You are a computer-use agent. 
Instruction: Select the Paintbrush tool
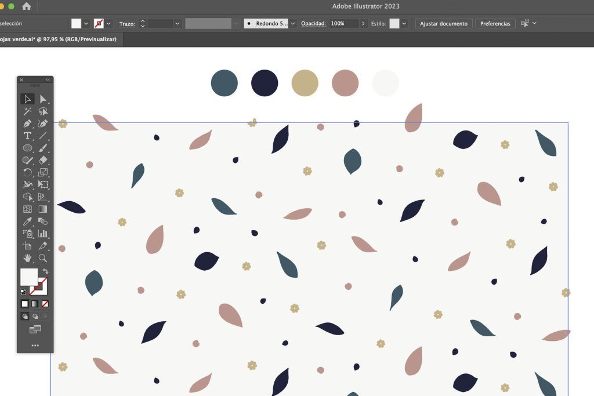43,148
